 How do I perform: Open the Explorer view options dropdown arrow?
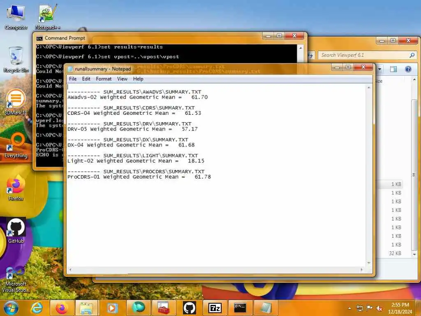click(379, 69)
